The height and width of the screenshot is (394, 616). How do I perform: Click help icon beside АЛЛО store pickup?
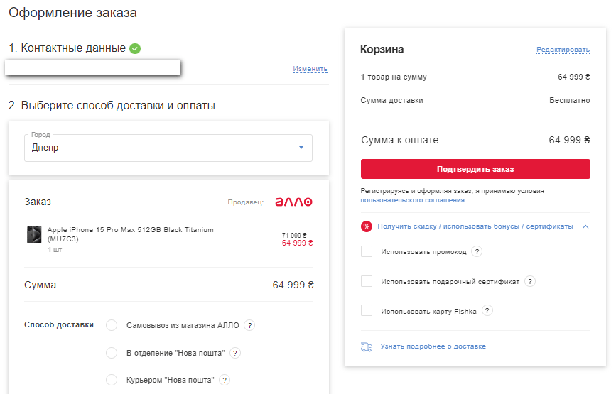pos(249,325)
